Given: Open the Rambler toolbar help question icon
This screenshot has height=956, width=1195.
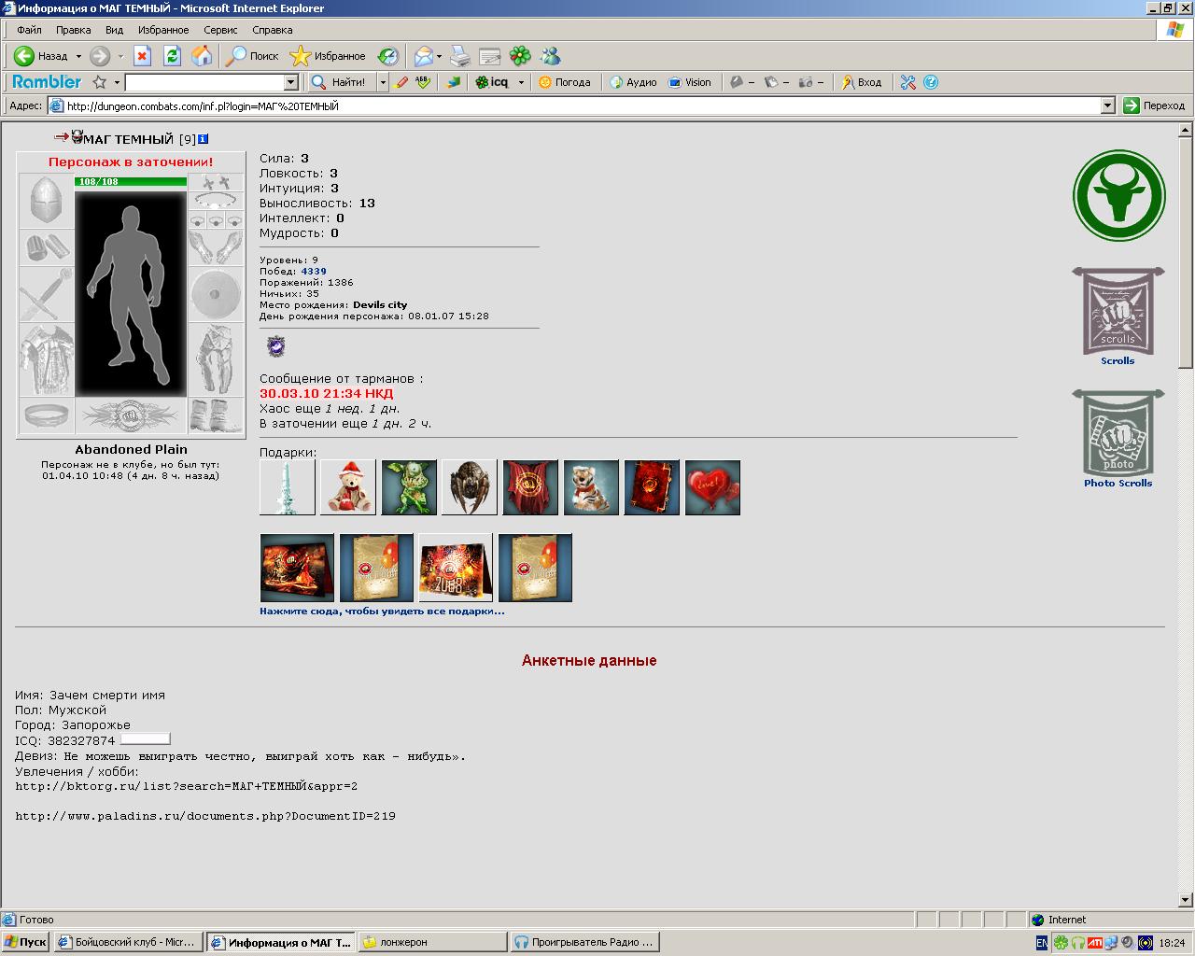Looking at the screenshot, I should pos(931,82).
